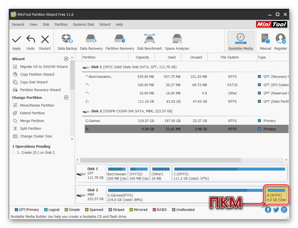This screenshot has height=228, width=298.
Task: Open the Facebook link icon
Action: coord(268,210)
